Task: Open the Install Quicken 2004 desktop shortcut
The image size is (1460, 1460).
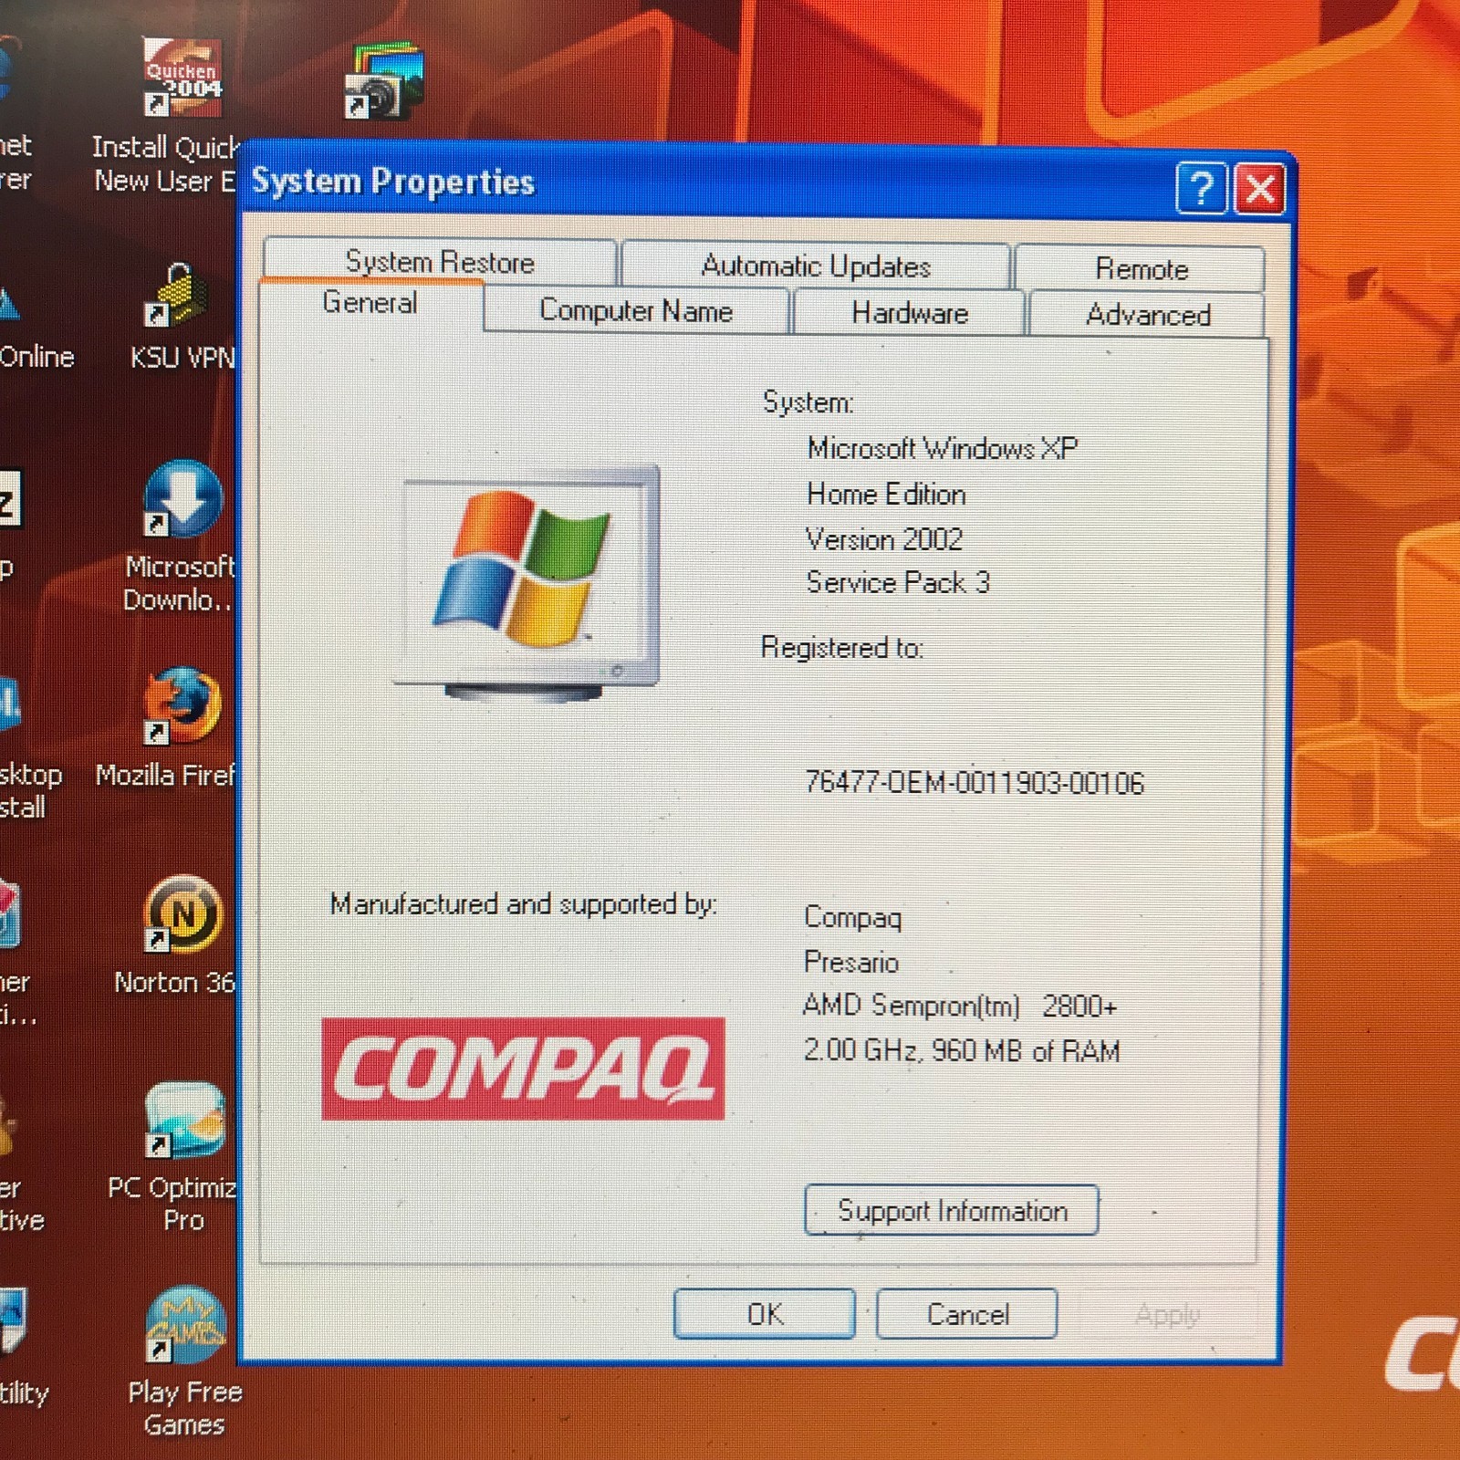Action: tap(182, 78)
